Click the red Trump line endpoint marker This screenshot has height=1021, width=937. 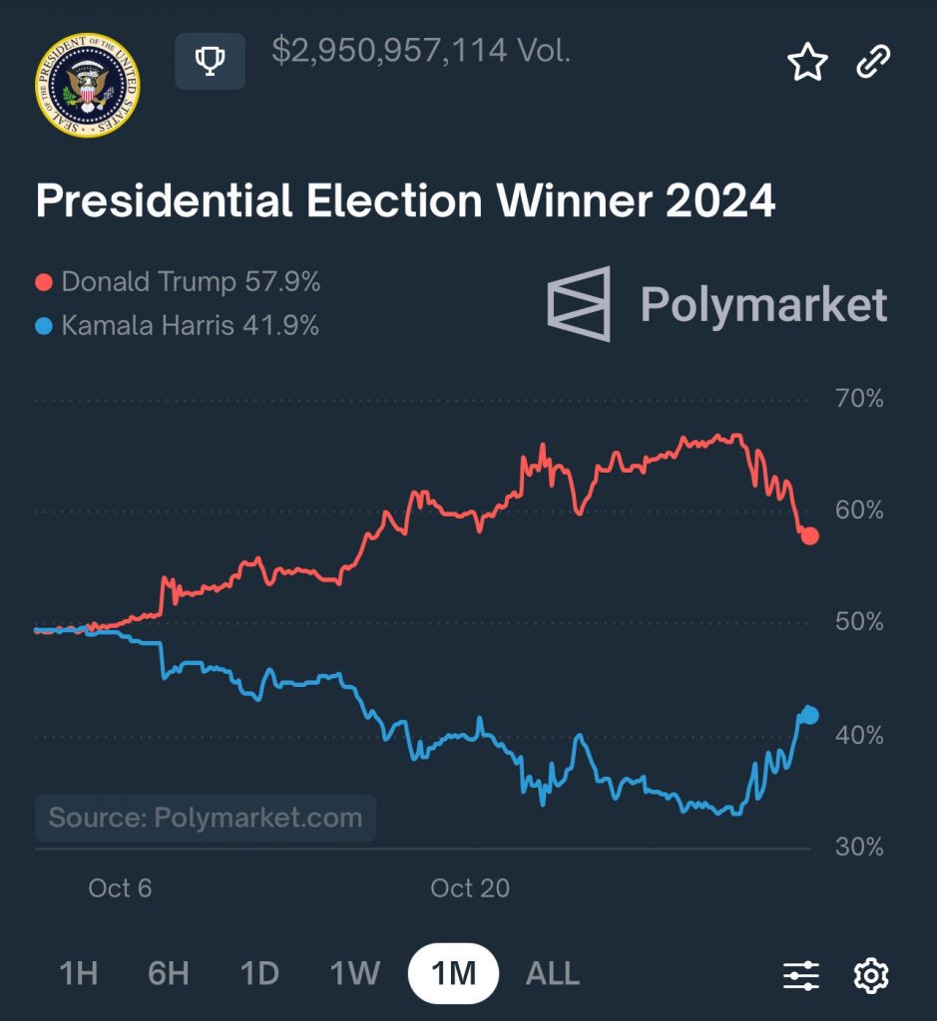(x=809, y=535)
